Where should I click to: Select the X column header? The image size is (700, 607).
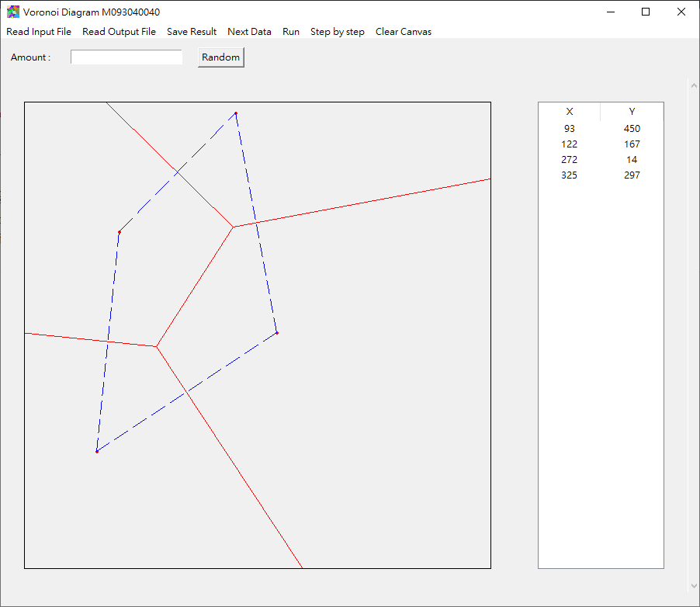(x=569, y=112)
